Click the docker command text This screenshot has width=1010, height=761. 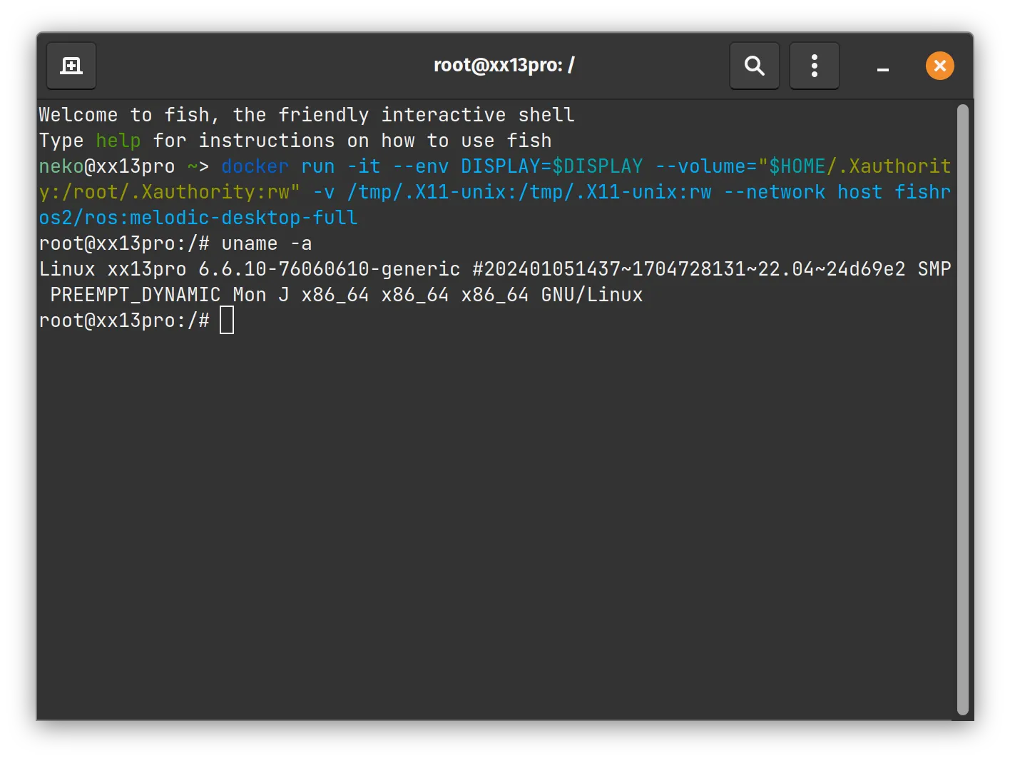(254, 166)
